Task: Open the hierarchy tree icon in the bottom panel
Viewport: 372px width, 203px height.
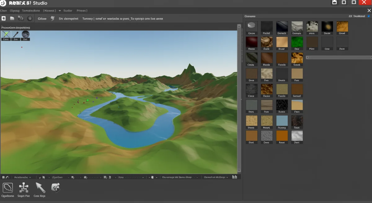Action: [24, 187]
